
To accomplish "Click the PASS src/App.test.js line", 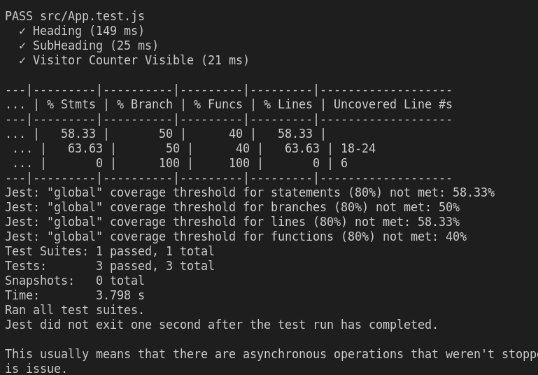I will click(x=75, y=16).
